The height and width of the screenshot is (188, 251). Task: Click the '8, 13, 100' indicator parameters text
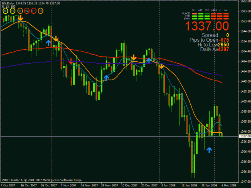pyautogui.click(x=9, y=6)
